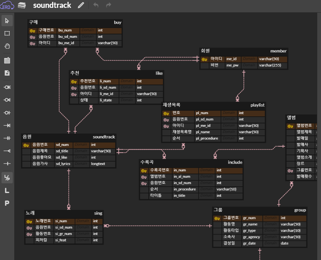The width and height of the screenshot is (321, 260).
Task: Select one-and-only-one relationship tool
Action: tap(7, 138)
